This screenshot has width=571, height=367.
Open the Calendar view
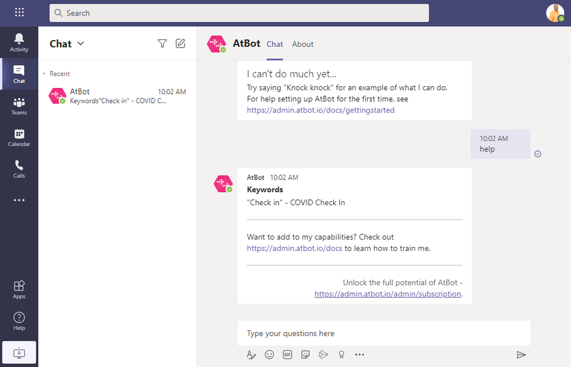[x=19, y=137]
